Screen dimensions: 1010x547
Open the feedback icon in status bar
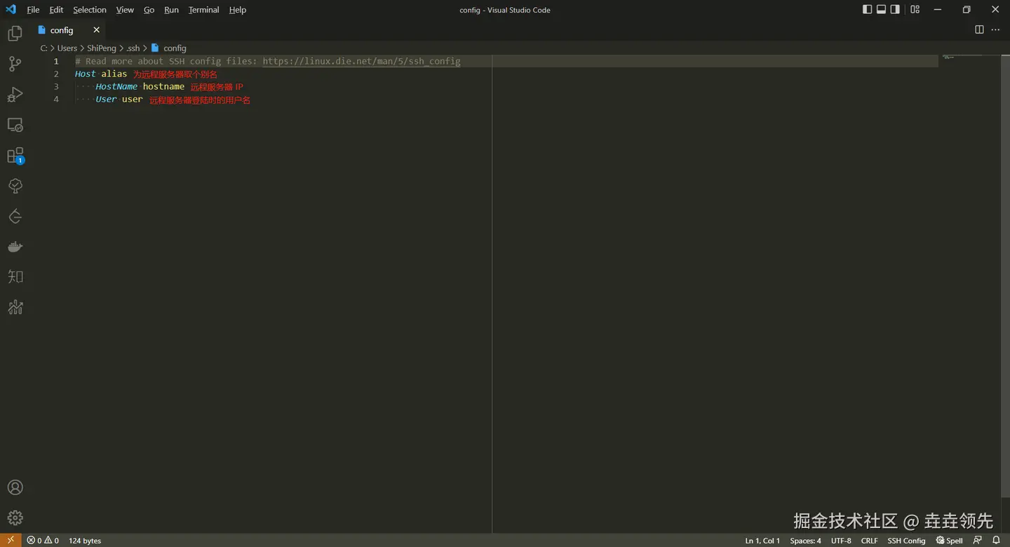978,540
